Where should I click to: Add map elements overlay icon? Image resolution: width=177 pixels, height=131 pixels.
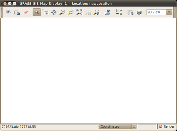[x=119, y=12]
